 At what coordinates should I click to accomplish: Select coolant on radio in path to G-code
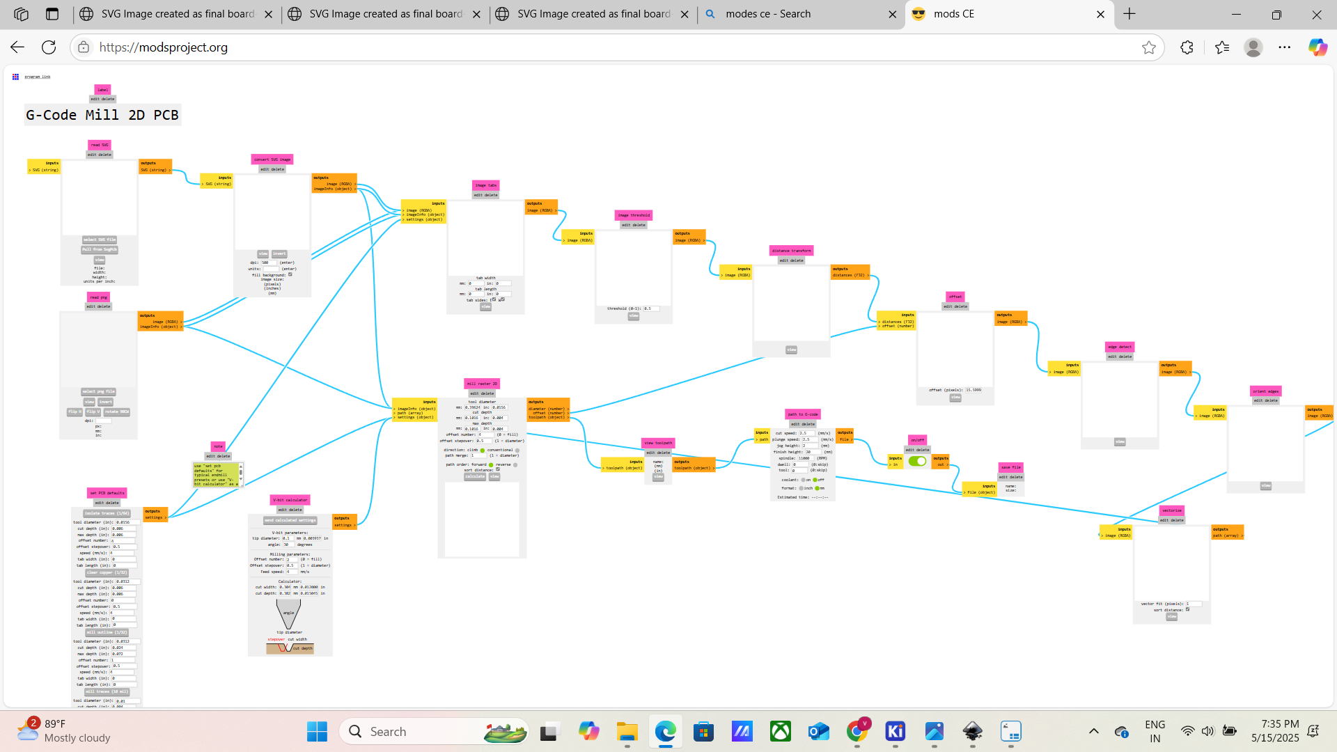[x=803, y=480]
